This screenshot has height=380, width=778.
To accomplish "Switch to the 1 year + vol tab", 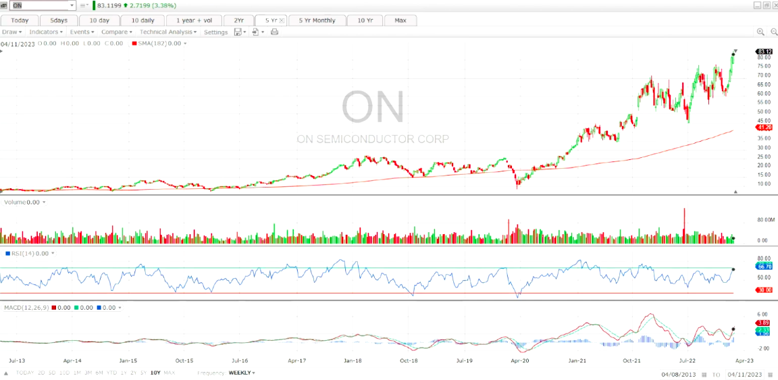I will [194, 20].
